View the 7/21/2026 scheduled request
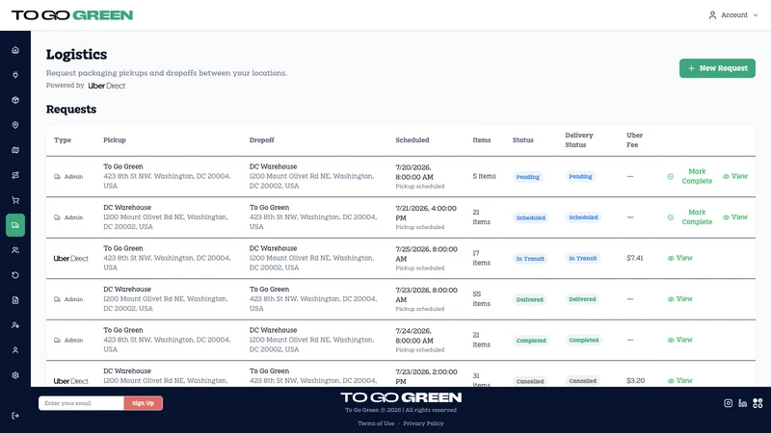 pyautogui.click(x=735, y=217)
